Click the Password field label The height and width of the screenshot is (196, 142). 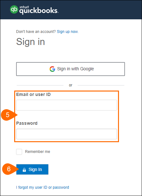(27, 123)
